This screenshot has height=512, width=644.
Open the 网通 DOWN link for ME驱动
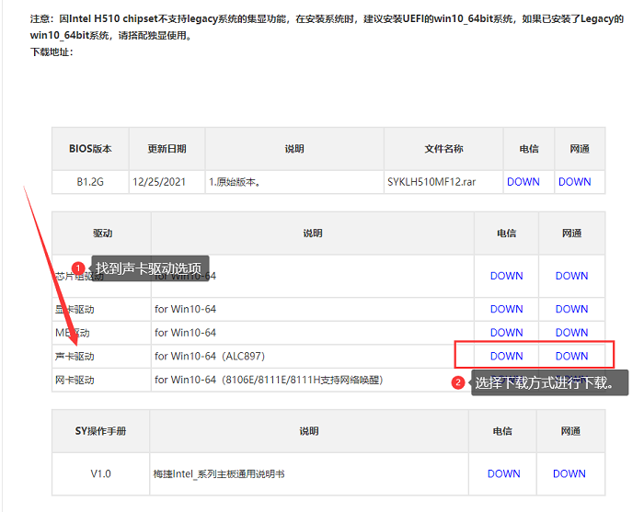coord(571,333)
